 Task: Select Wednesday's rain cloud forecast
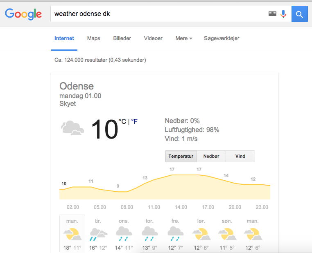click(x=124, y=234)
